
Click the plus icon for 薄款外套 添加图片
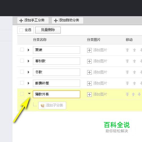point(89,95)
